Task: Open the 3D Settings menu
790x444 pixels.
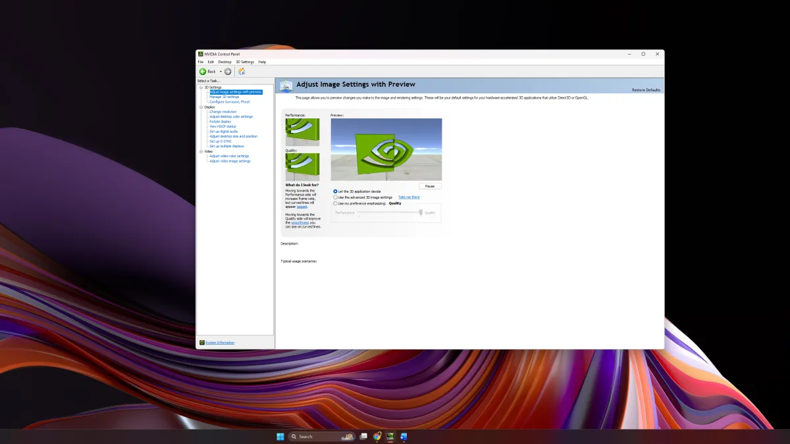Action: pyautogui.click(x=245, y=62)
